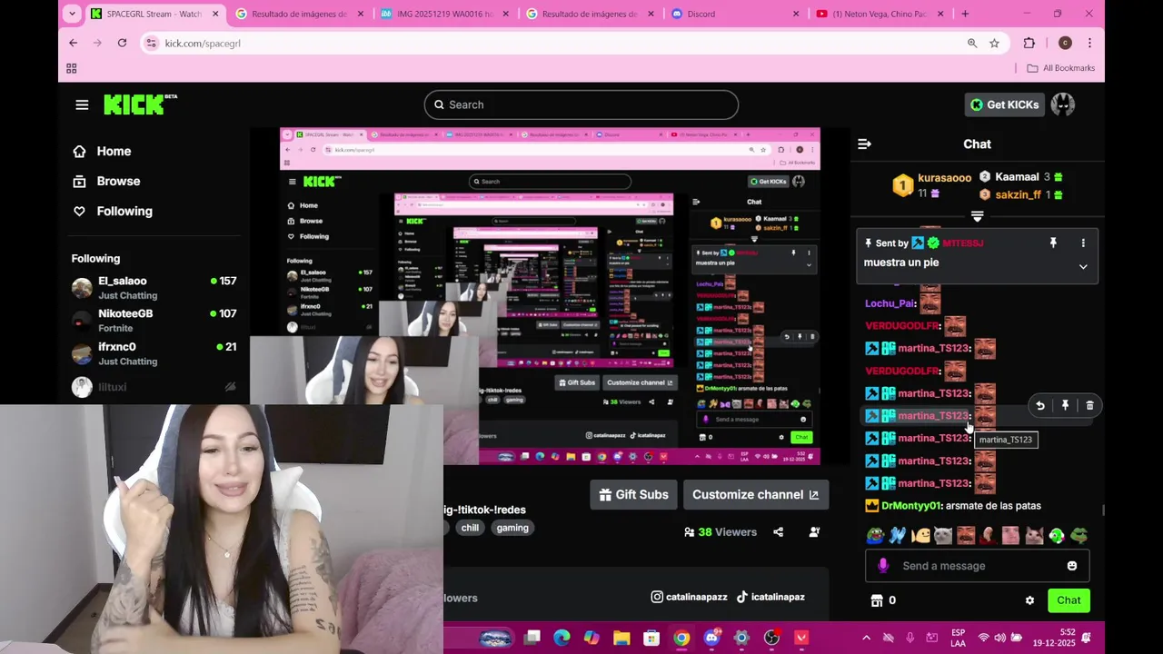
Task: Pin the hovered martina_TS123 message
Action: (1065, 405)
